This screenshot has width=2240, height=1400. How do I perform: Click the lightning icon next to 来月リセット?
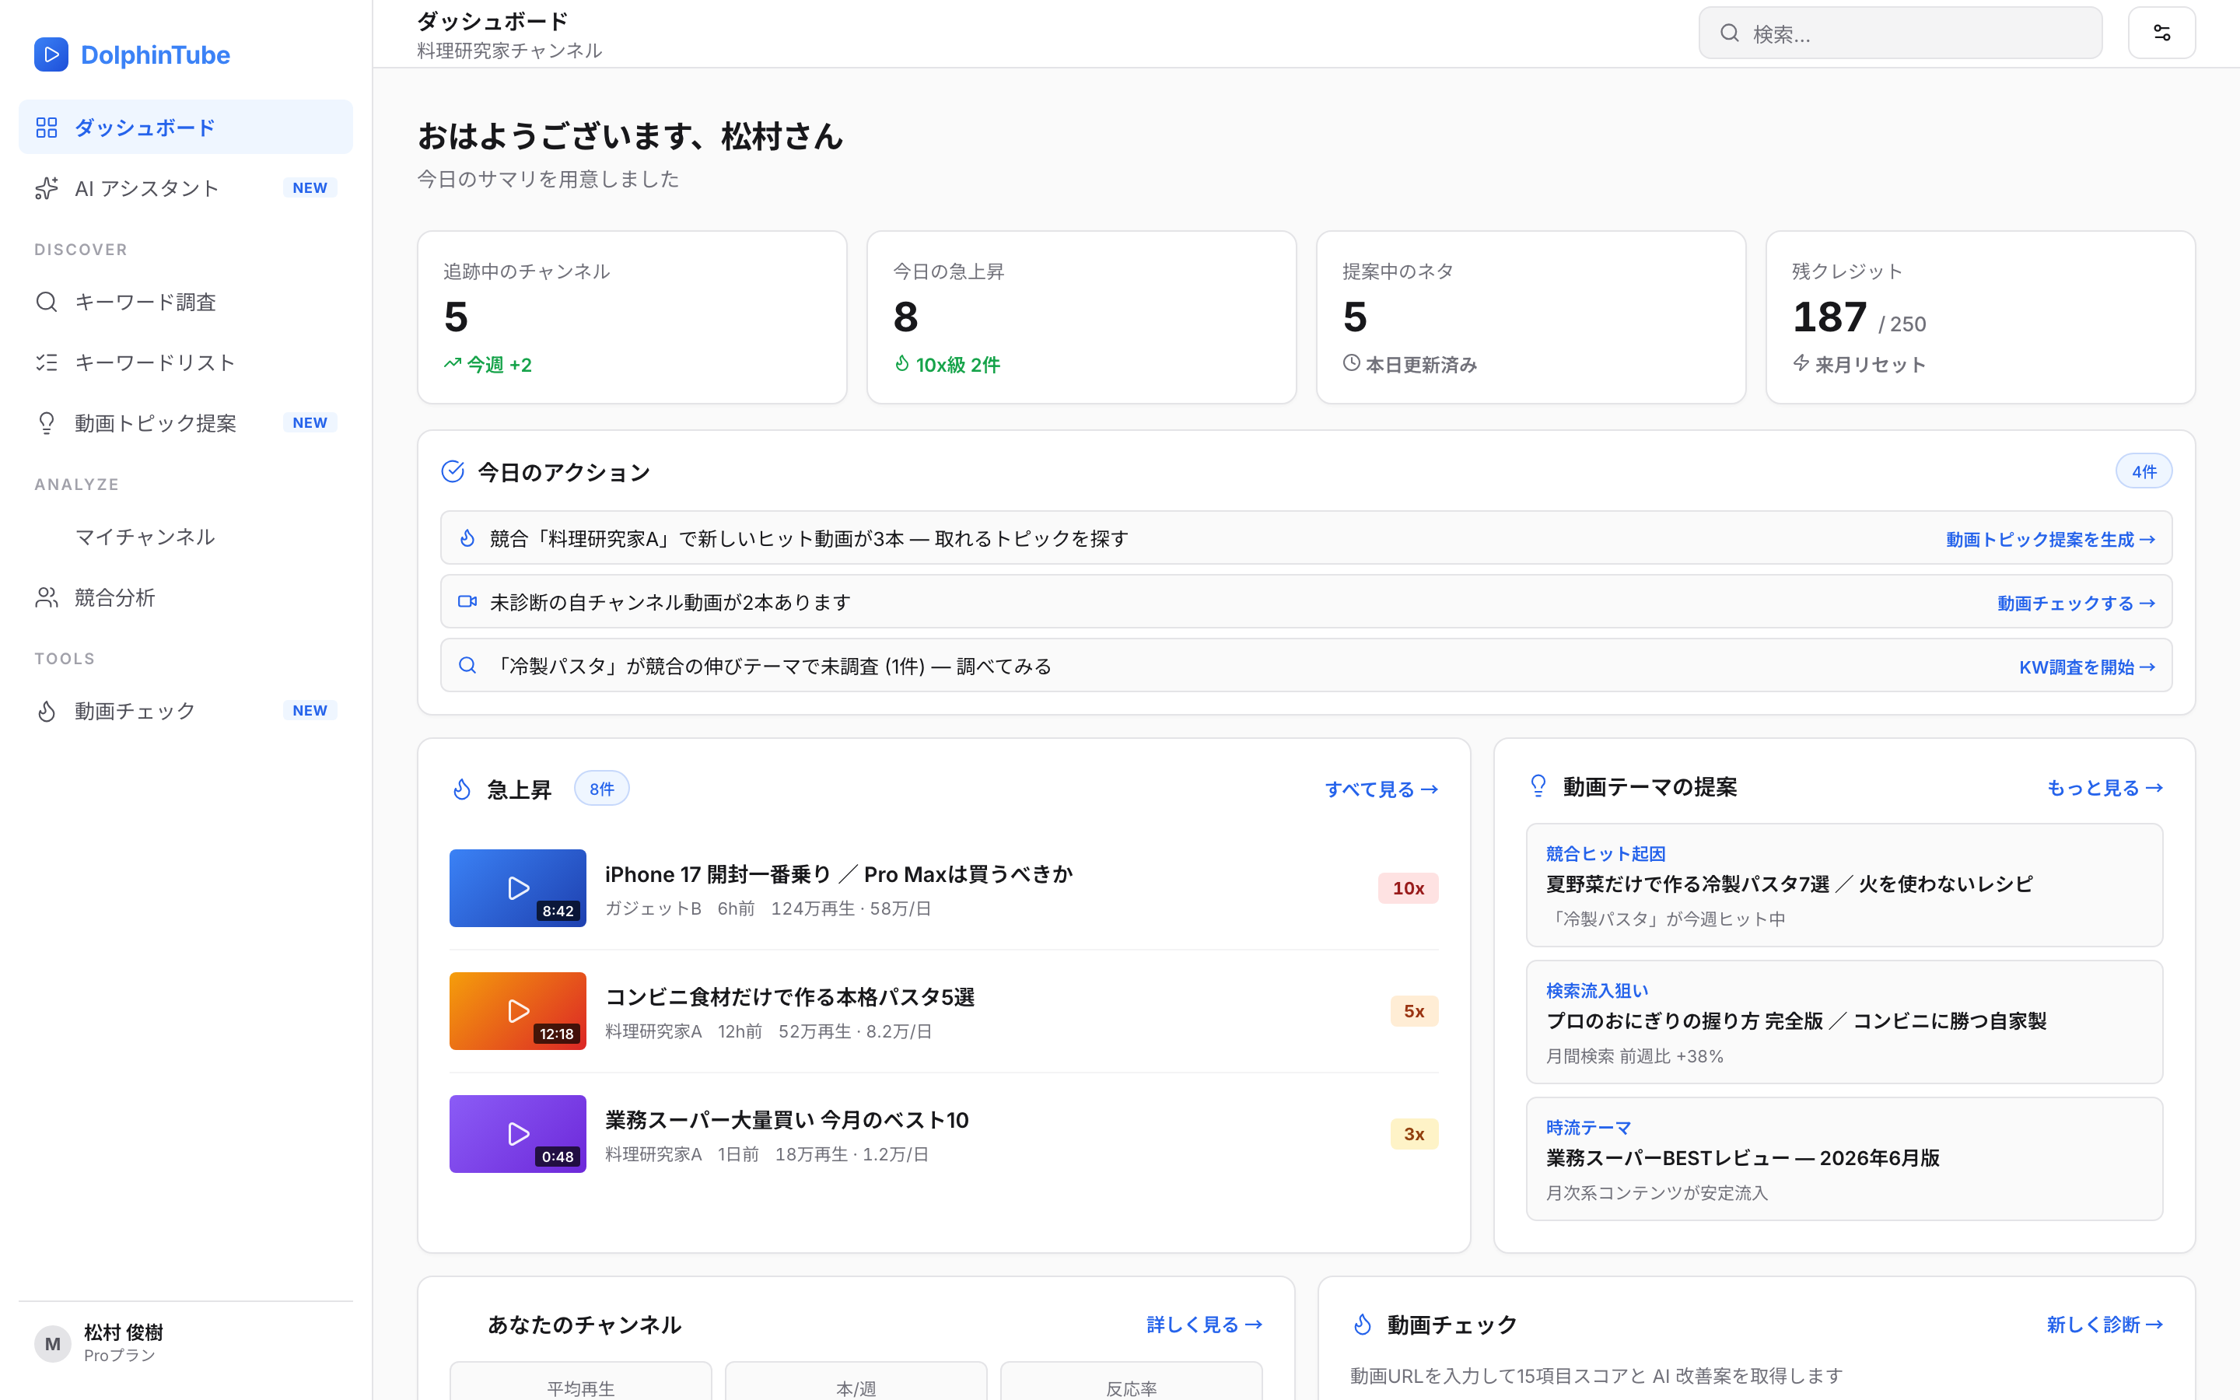click(x=1801, y=363)
